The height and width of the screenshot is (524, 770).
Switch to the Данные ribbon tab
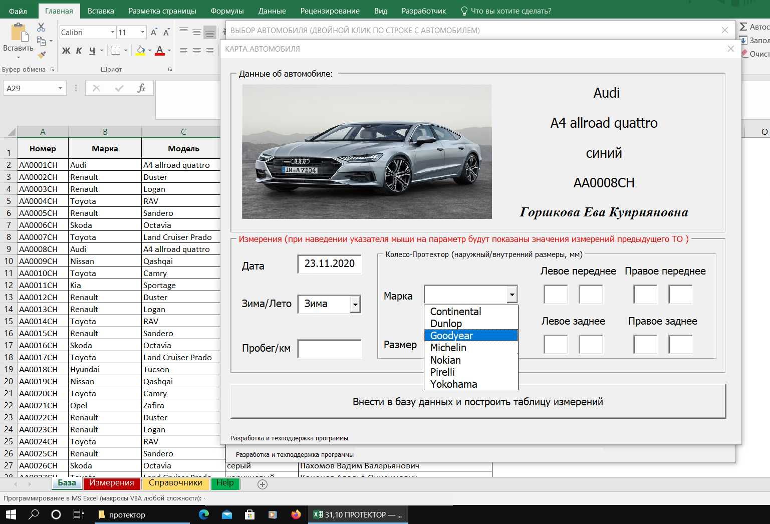272,11
